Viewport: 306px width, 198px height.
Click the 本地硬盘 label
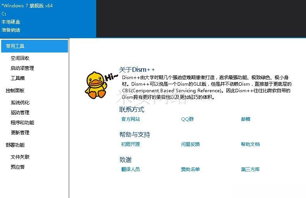[11, 22]
